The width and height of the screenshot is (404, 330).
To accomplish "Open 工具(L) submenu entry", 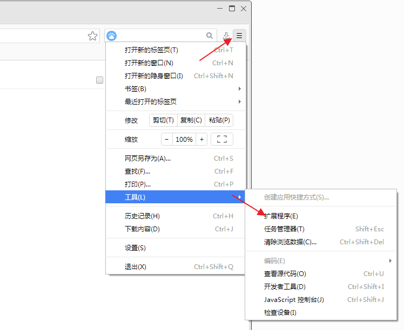I will tap(175, 197).
